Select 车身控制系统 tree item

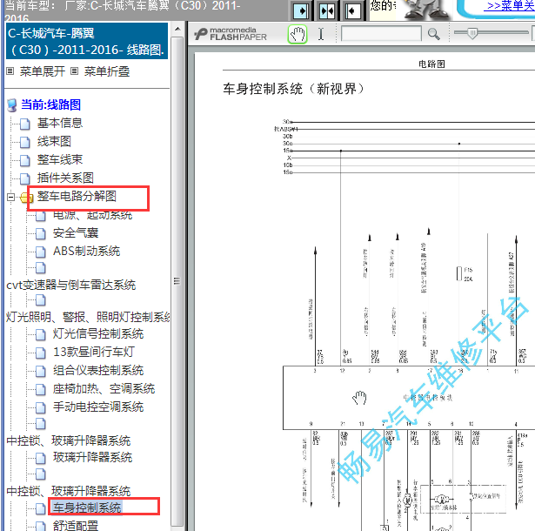[87, 507]
